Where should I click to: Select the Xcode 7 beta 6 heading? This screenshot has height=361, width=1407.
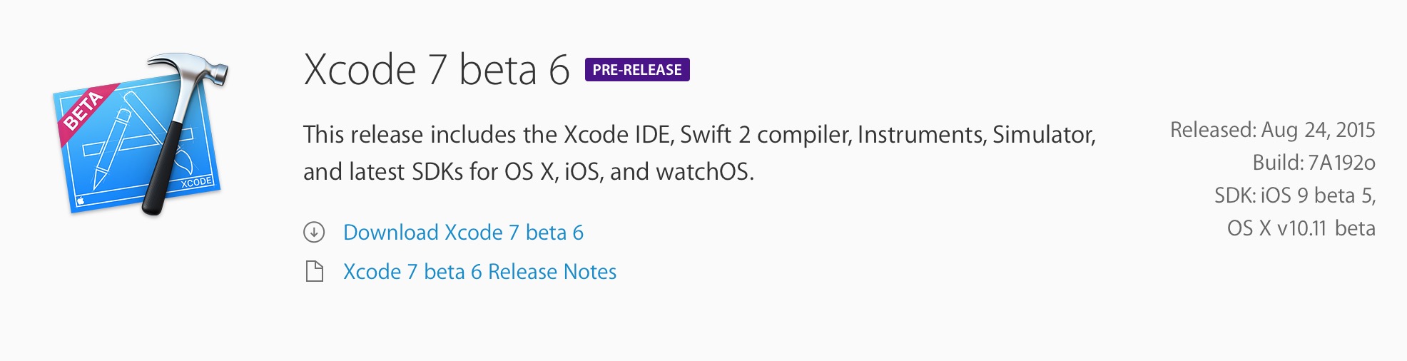(437, 70)
